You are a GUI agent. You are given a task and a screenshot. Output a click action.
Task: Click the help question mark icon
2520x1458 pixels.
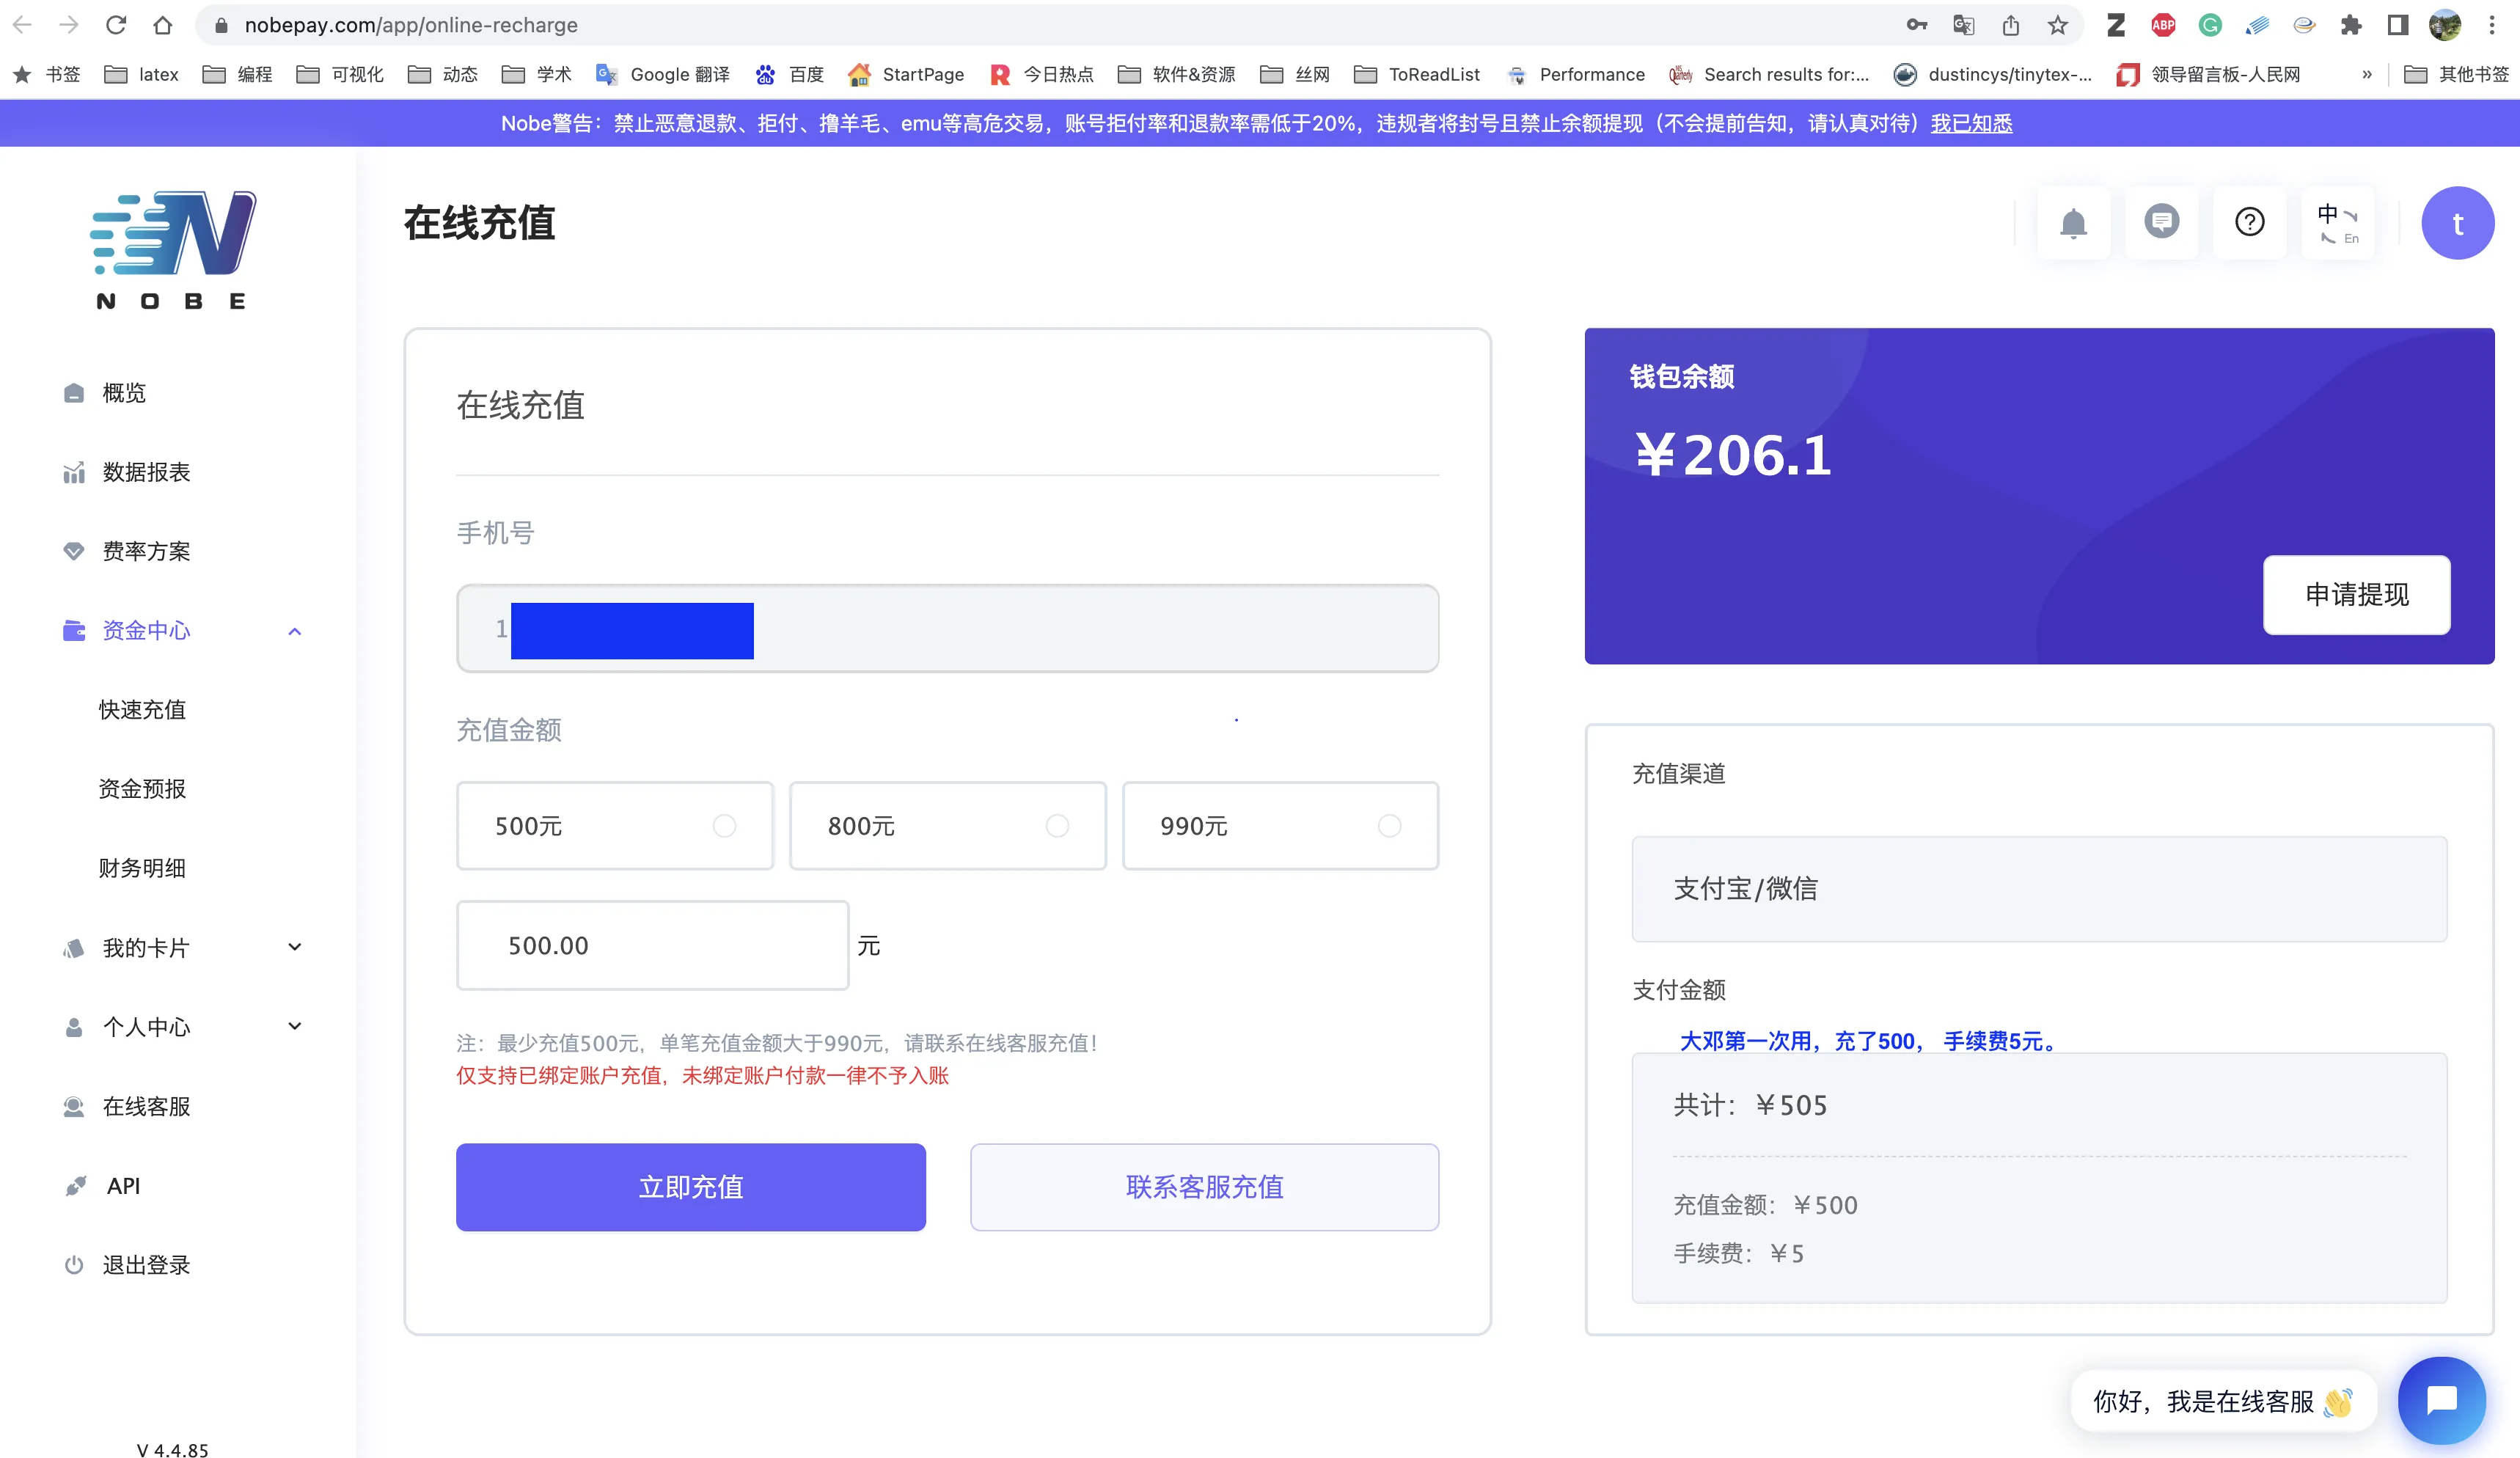2249,222
